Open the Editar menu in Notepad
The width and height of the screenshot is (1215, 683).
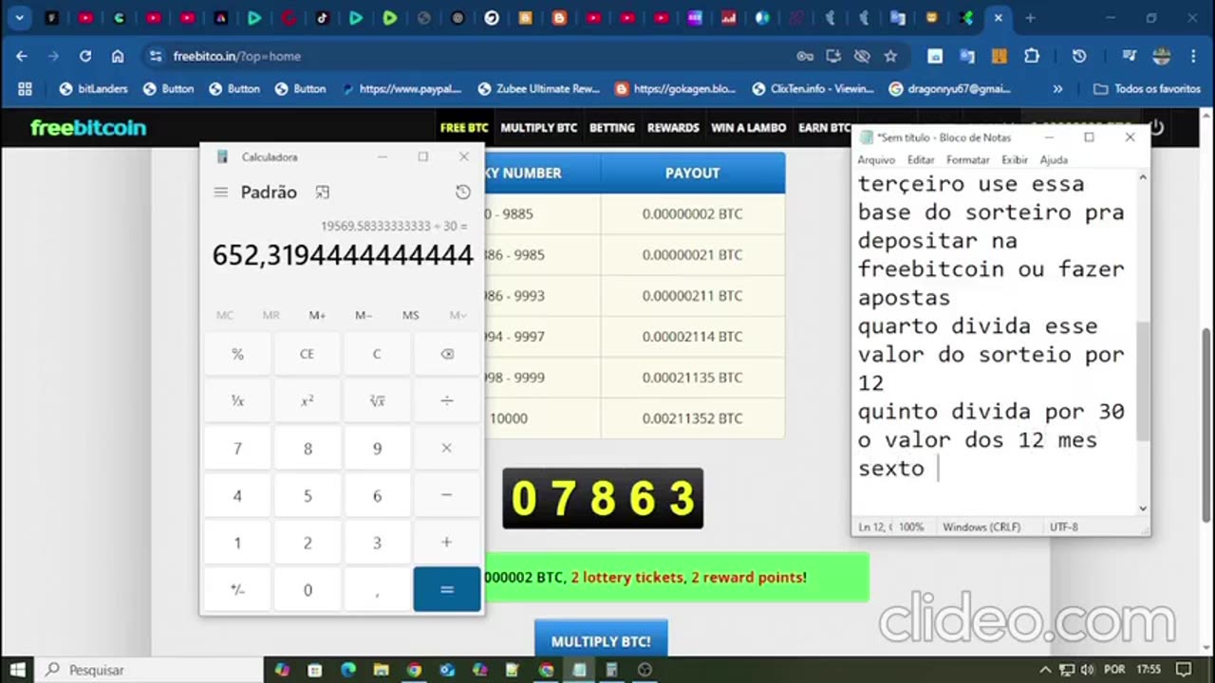click(x=921, y=160)
